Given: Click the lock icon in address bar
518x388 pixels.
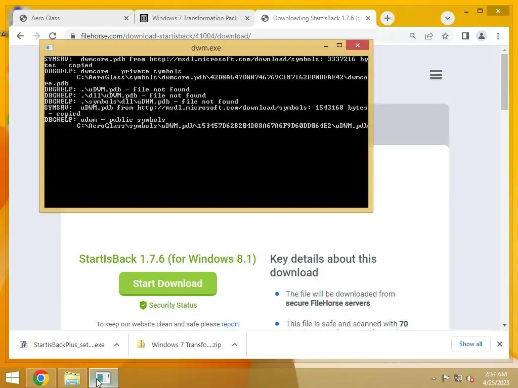Looking at the screenshot, I should (73, 36).
